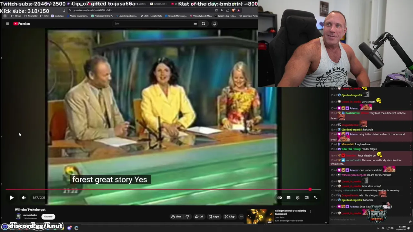The image size is (413, 232).
Task: Start voice search with microphone icon
Action: (x=214, y=24)
